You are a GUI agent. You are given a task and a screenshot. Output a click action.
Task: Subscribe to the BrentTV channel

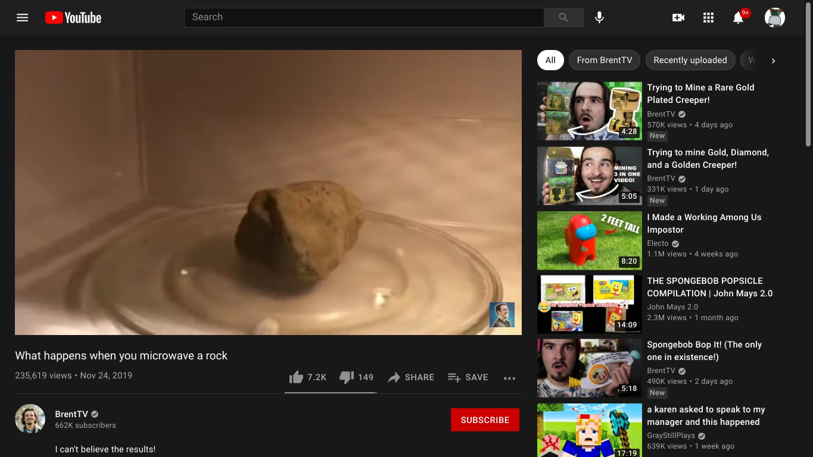coord(485,420)
